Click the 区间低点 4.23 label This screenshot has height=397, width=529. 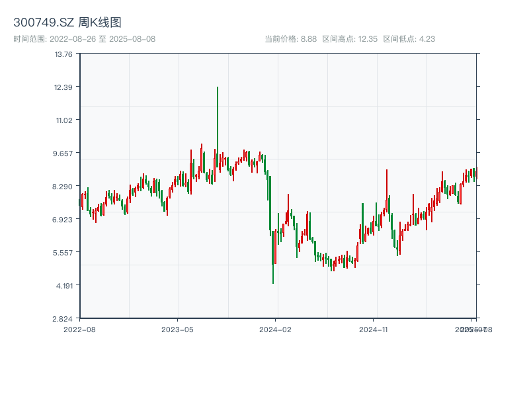pyautogui.click(x=409, y=39)
